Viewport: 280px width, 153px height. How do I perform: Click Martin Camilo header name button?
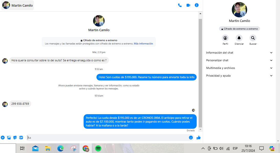pyautogui.click(x=17, y=5)
